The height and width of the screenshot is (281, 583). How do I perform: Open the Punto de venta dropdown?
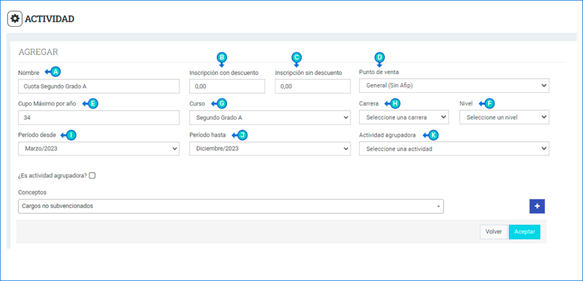(454, 86)
